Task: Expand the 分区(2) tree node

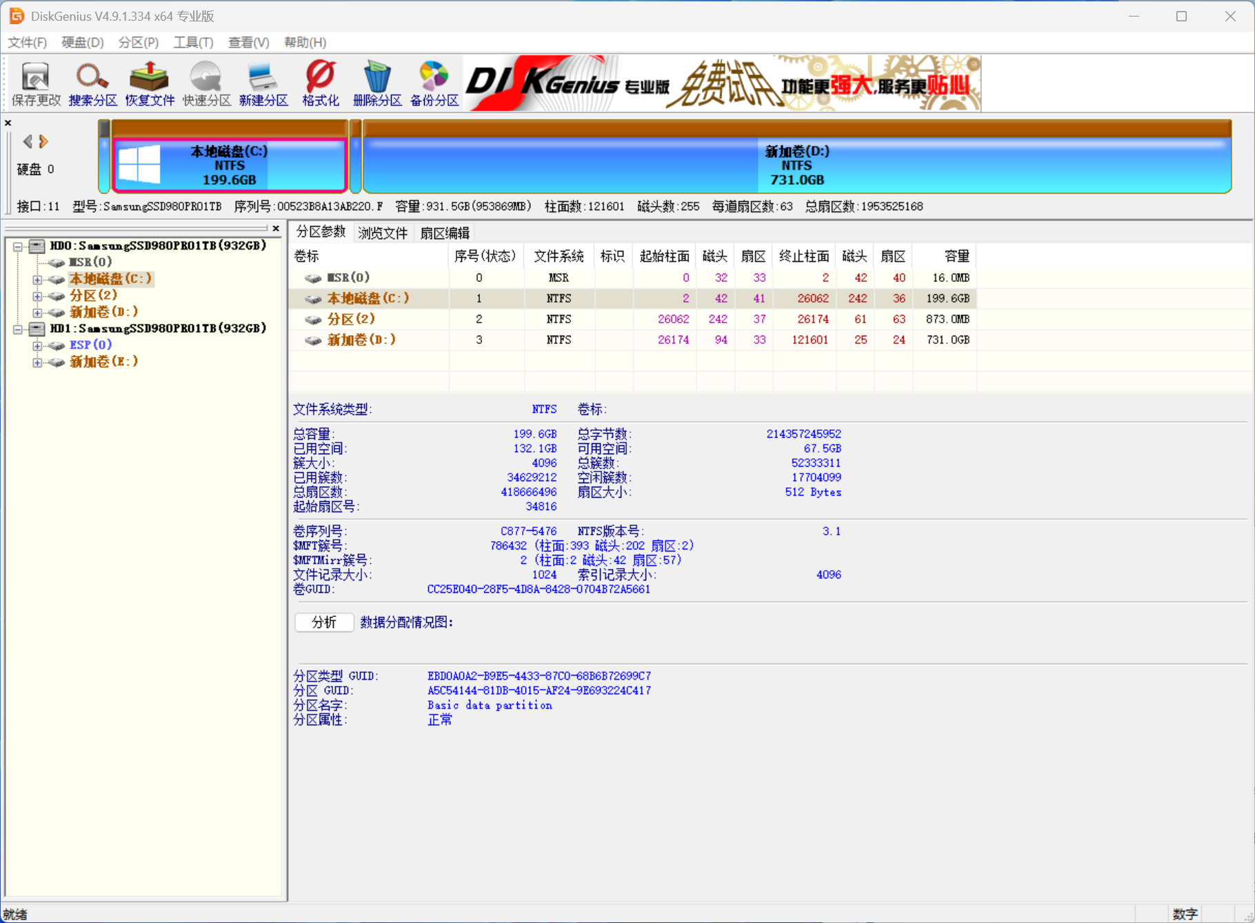Action: 37,296
